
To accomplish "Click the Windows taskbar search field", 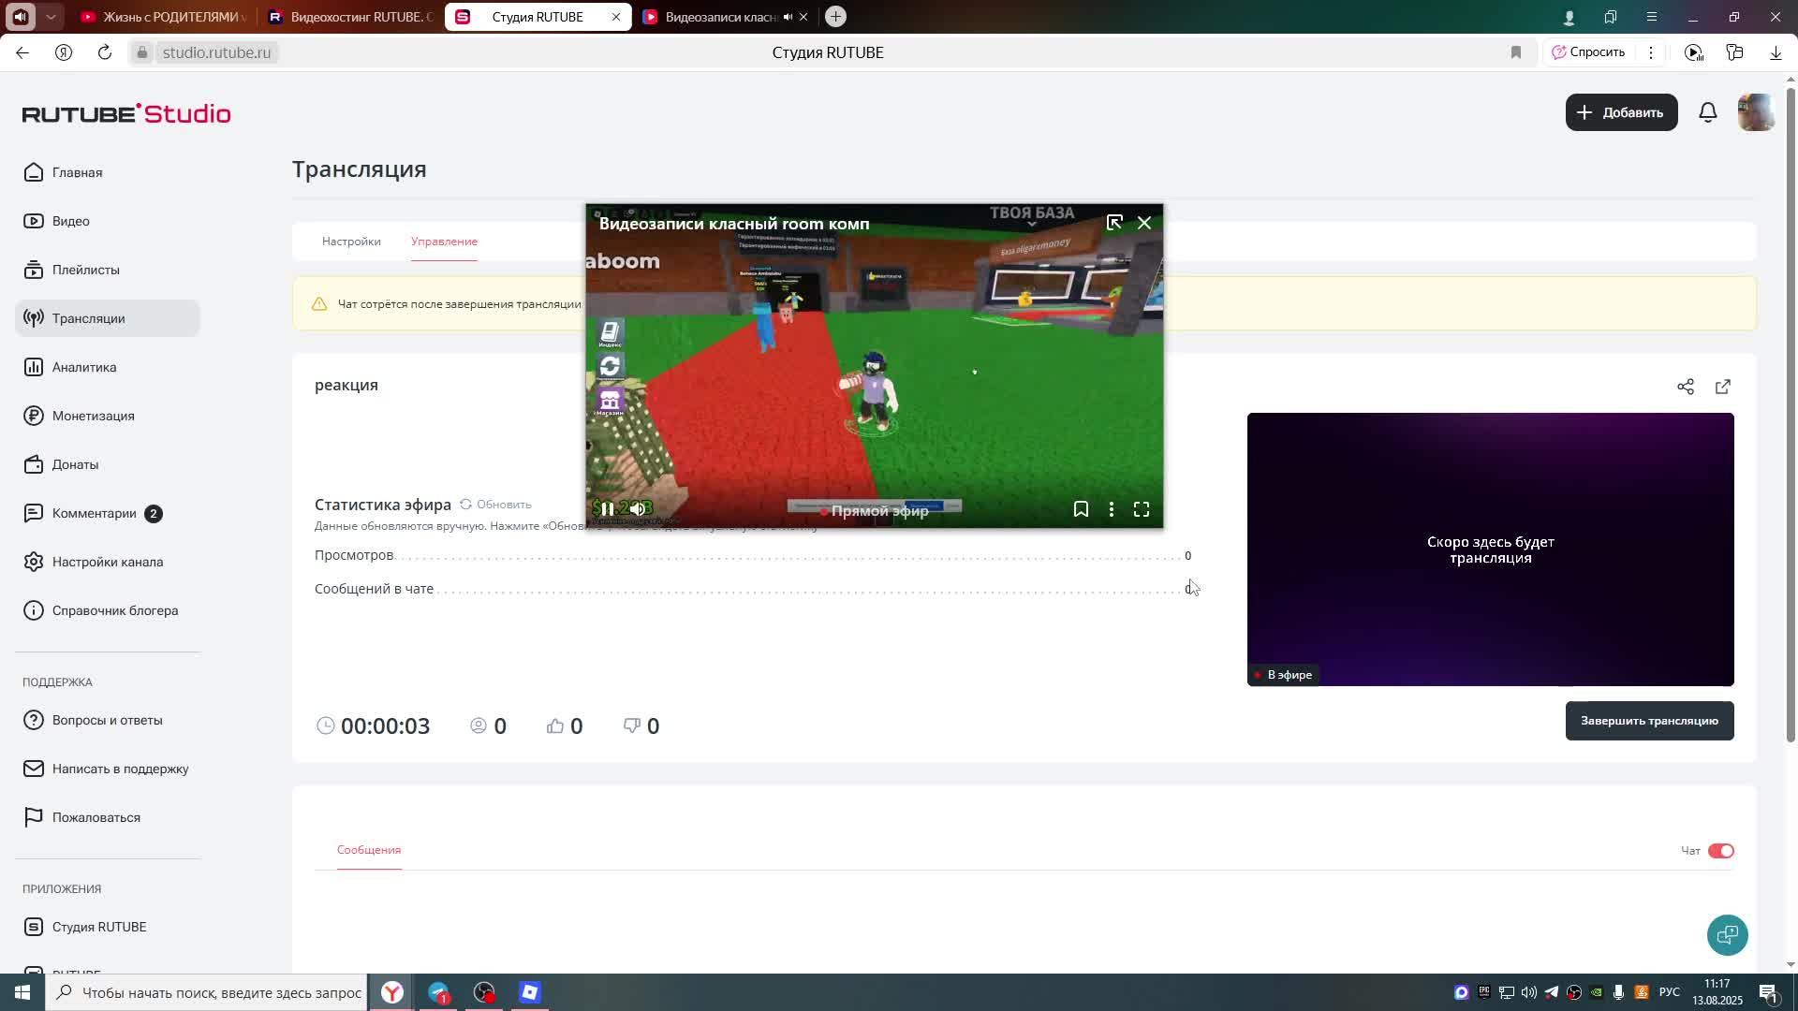I will 220,992.
